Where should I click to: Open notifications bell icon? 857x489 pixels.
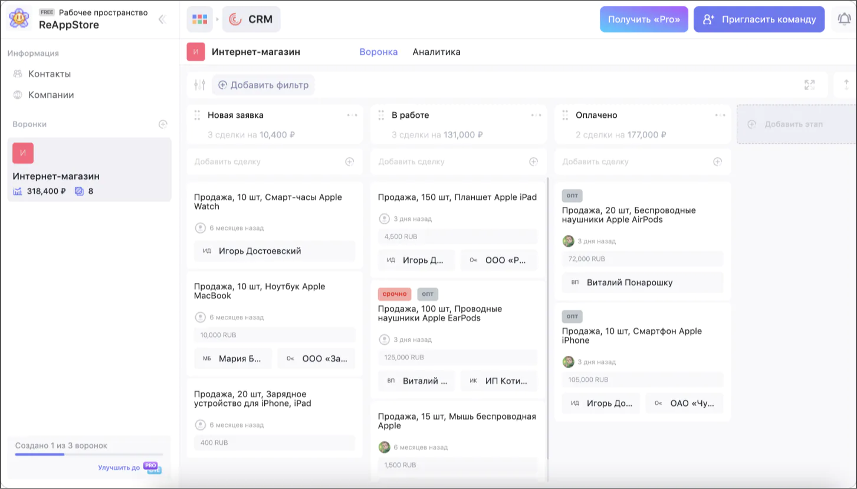844,19
